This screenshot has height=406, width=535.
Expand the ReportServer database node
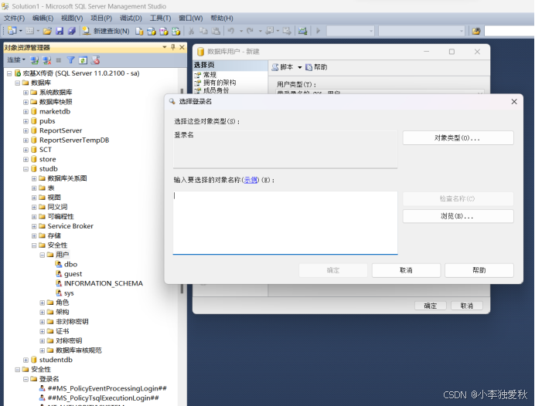(26, 130)
